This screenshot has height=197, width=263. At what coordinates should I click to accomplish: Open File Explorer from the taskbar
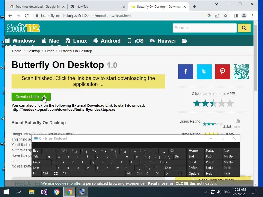(31, 192)
